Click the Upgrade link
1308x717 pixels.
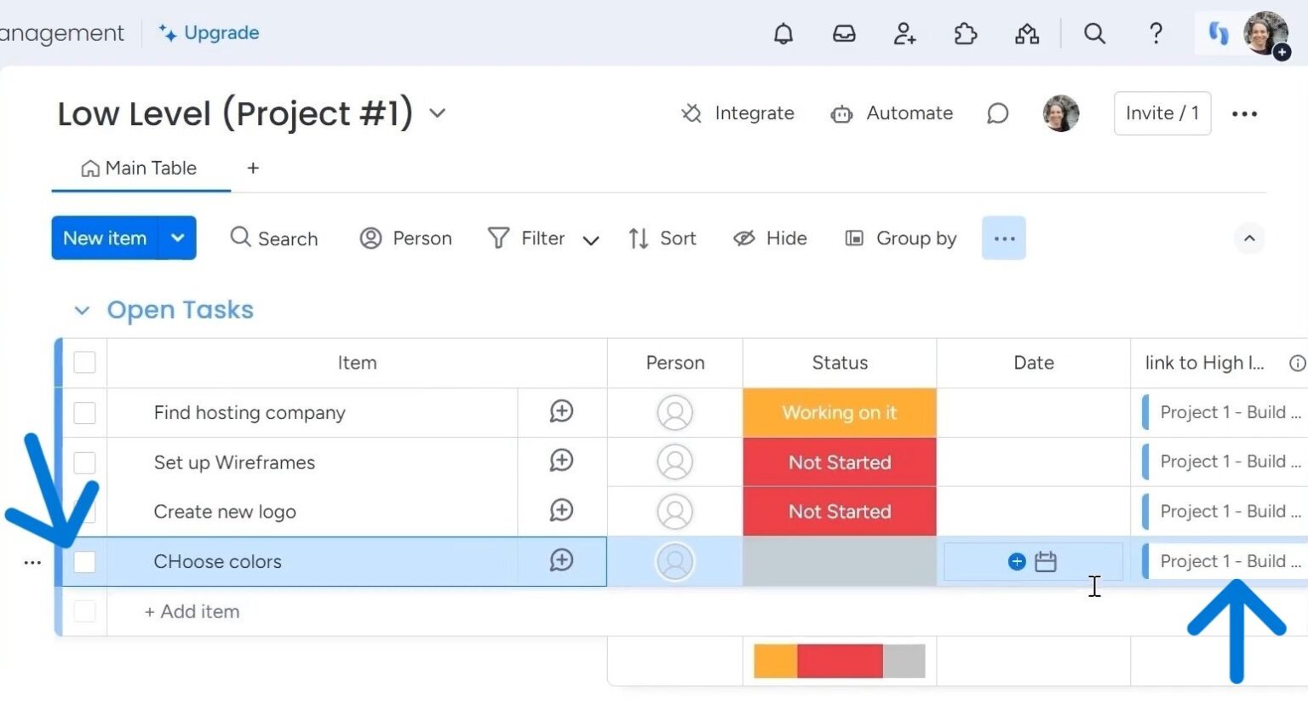[x=209, y=32]
